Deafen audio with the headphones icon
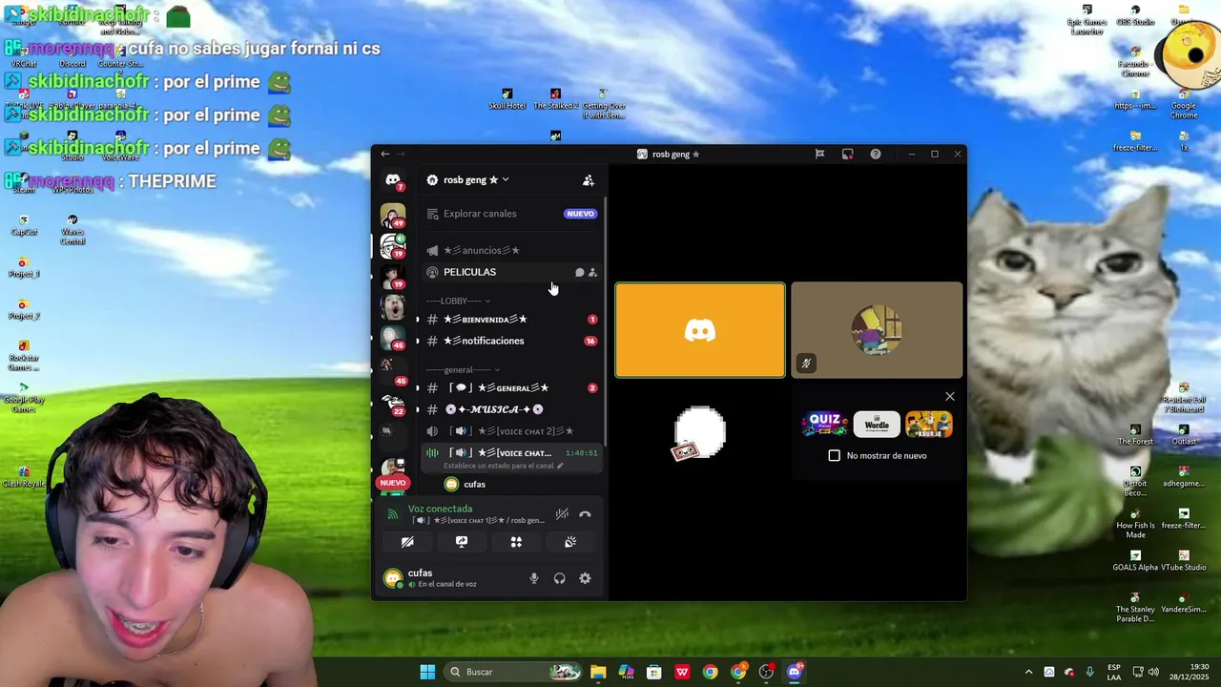The width and height of the screenshot is (1221, 687). (560, 578)
